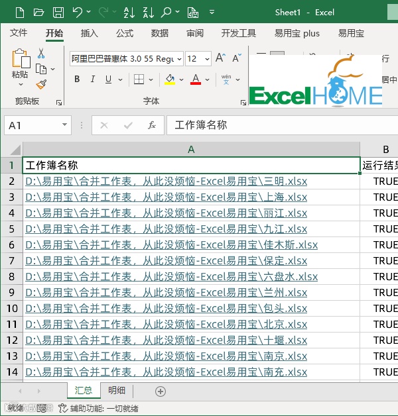398x416 pixels.
Task: Increase font size with the larger A
Action: (220, 58)
